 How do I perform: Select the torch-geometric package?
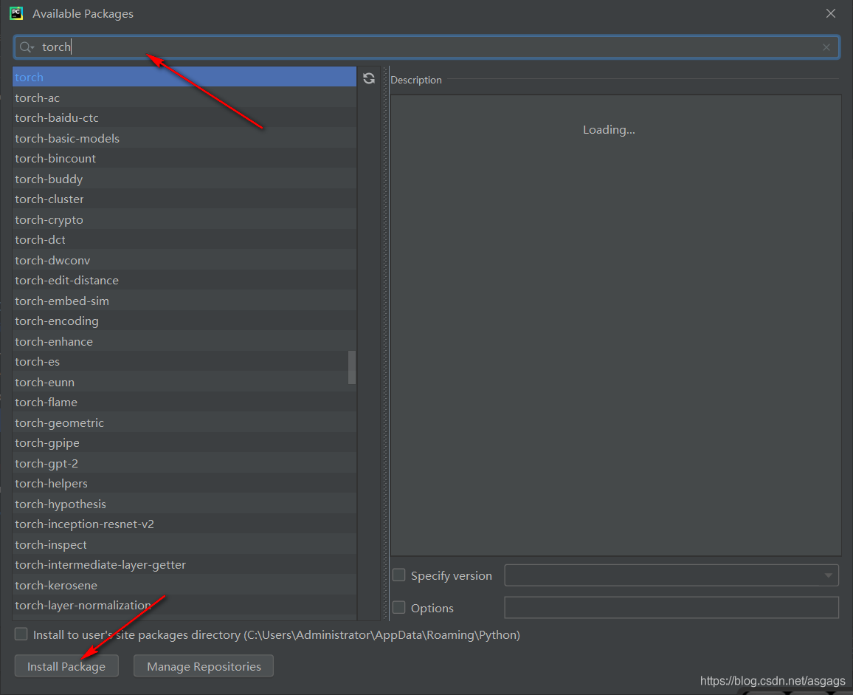[184, 422]
